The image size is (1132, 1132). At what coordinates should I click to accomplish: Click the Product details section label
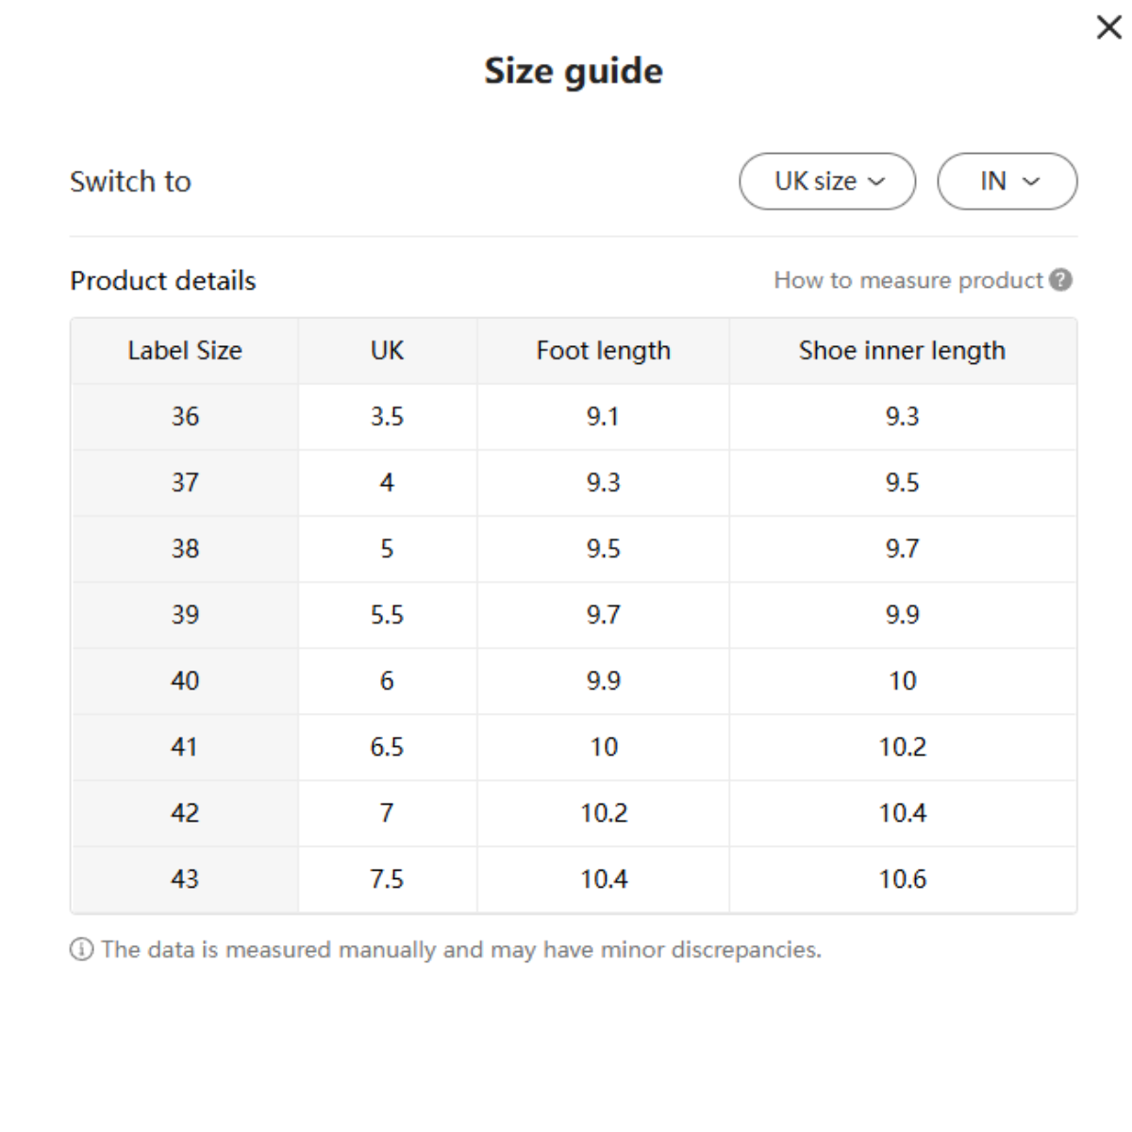point(163,281)
